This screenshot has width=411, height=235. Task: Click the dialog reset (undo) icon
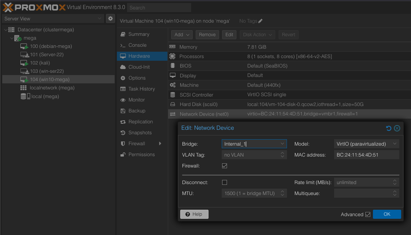(388, 128)
